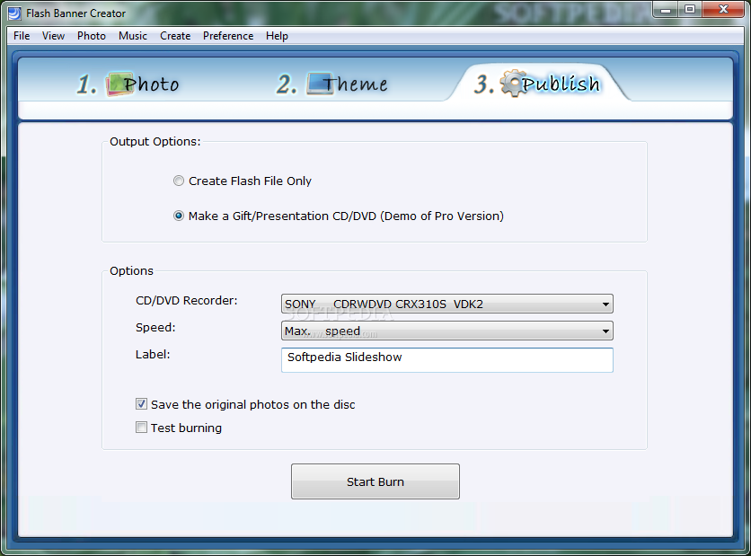Click the Flash Banner Creator title bar icon

[x=15, y=13]
